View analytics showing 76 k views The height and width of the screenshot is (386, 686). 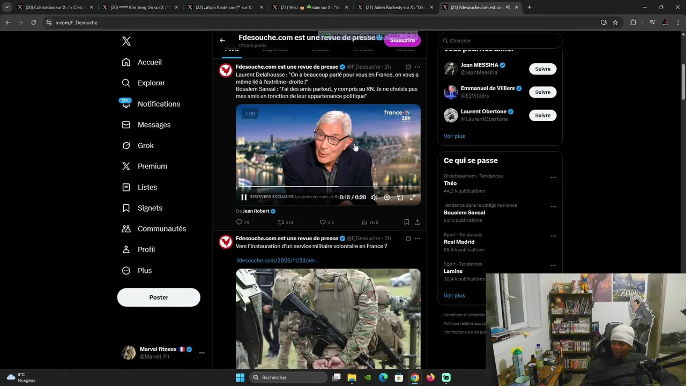(370, 222)
